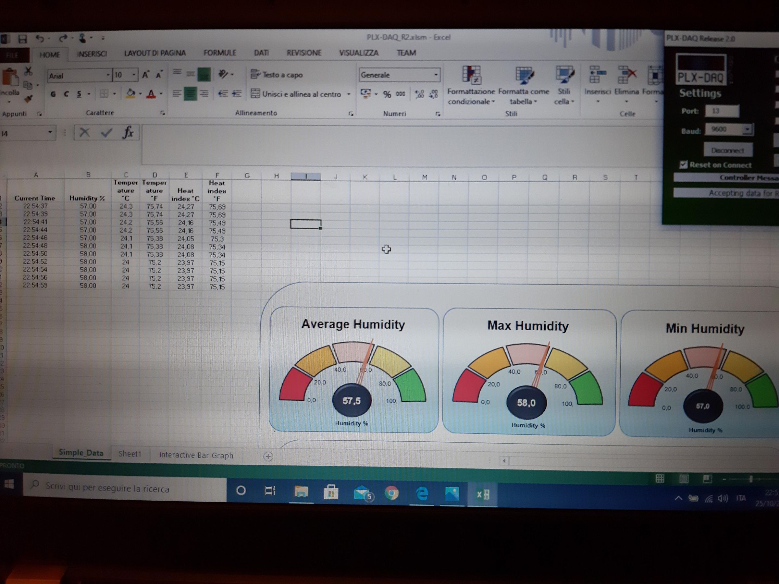Click Unisci e allinea al centro
The image size is (779, 584).
[297, 94]
